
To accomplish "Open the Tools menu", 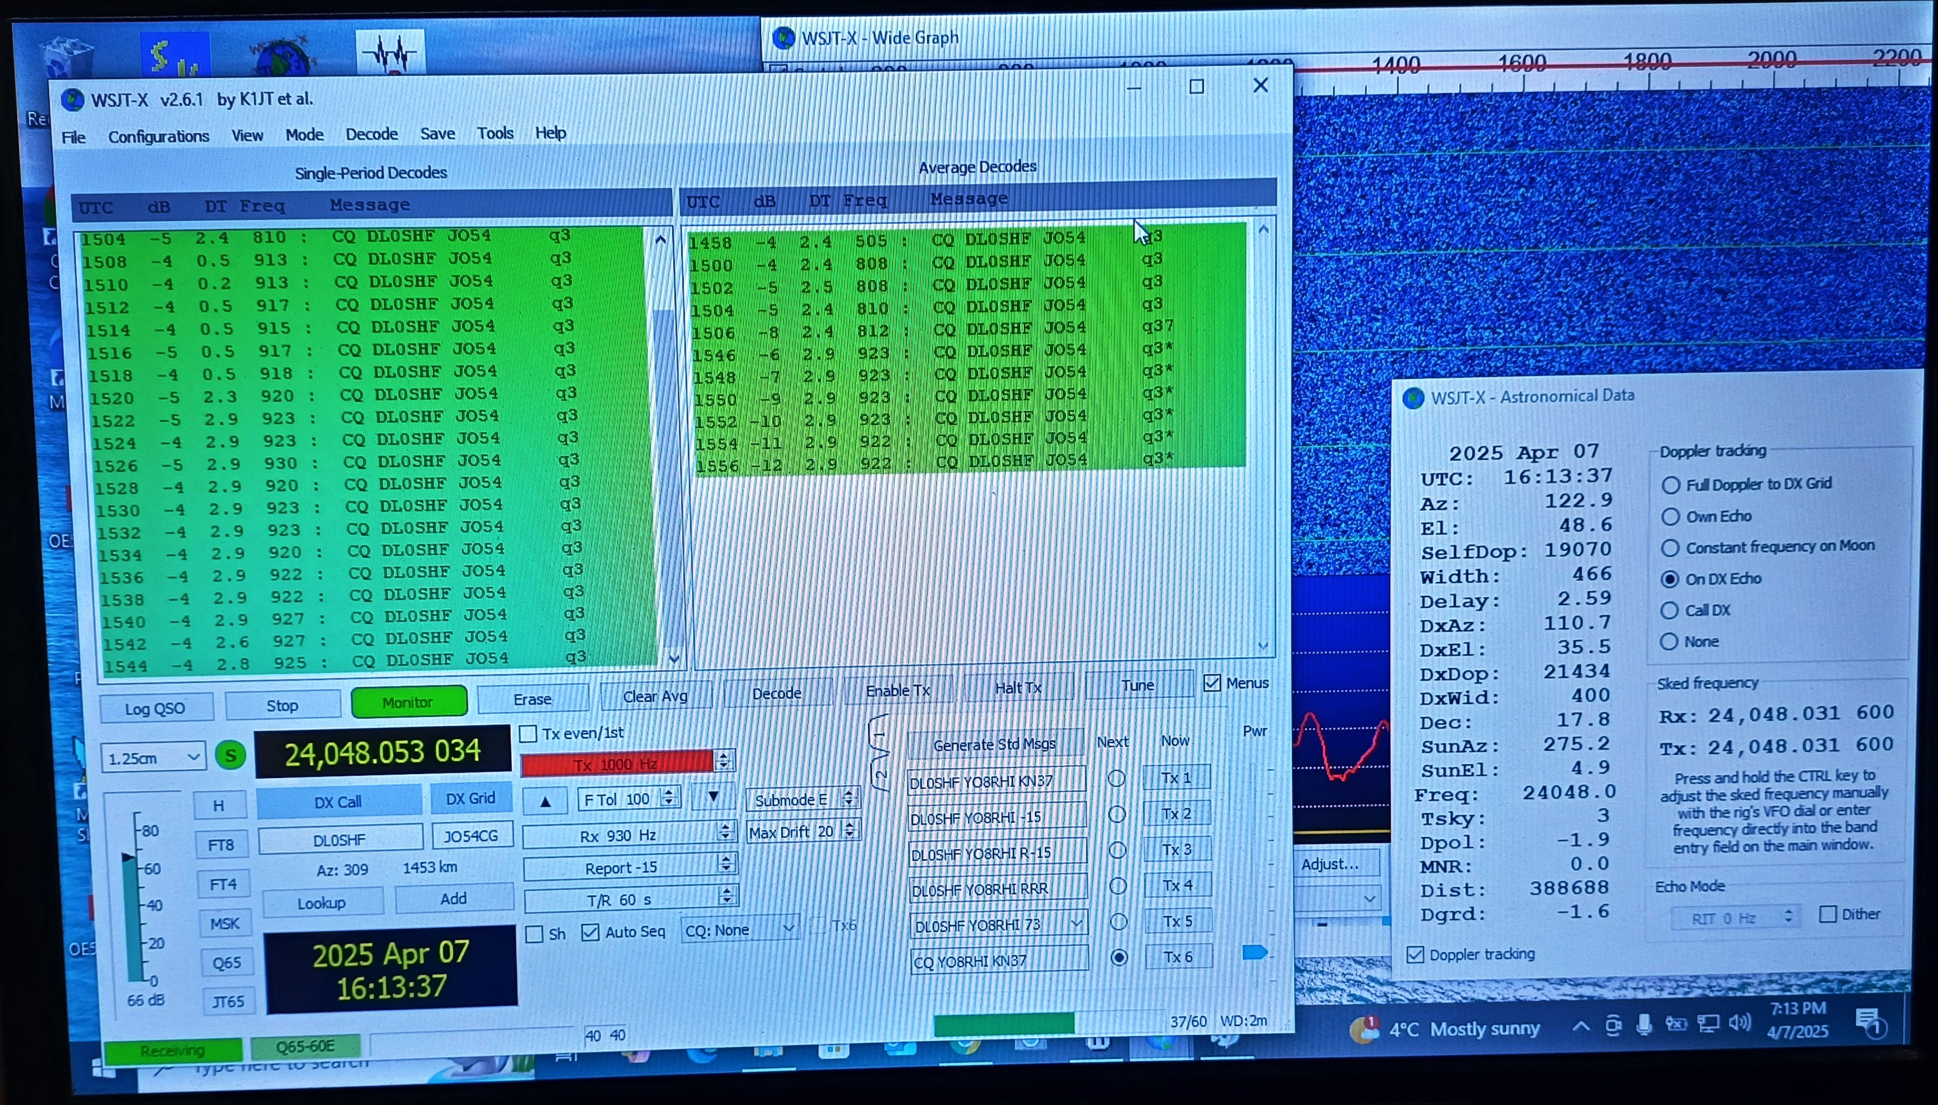I will pos(495,134).
